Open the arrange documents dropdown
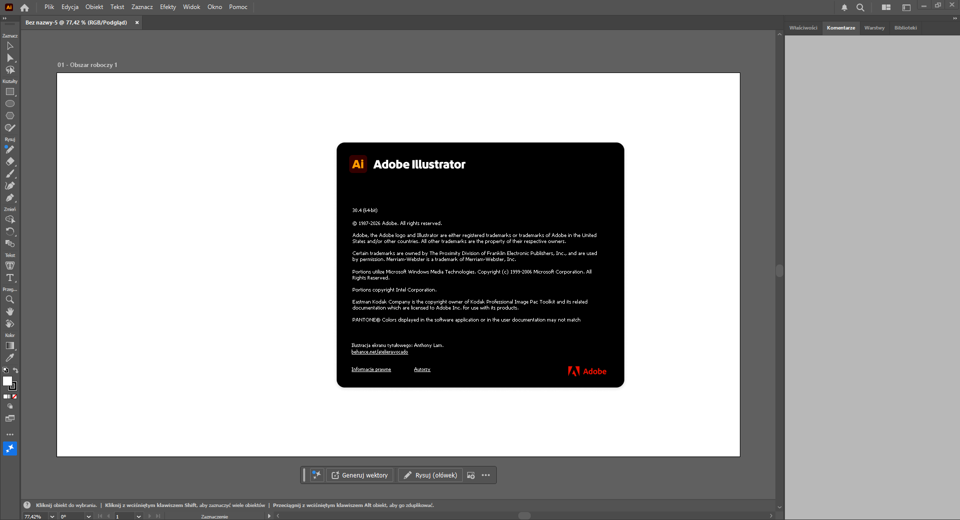The height and width of the screenshot is (520, 960). (886, 7)
